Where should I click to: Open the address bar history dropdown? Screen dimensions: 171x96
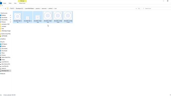(x=136, y=9)
